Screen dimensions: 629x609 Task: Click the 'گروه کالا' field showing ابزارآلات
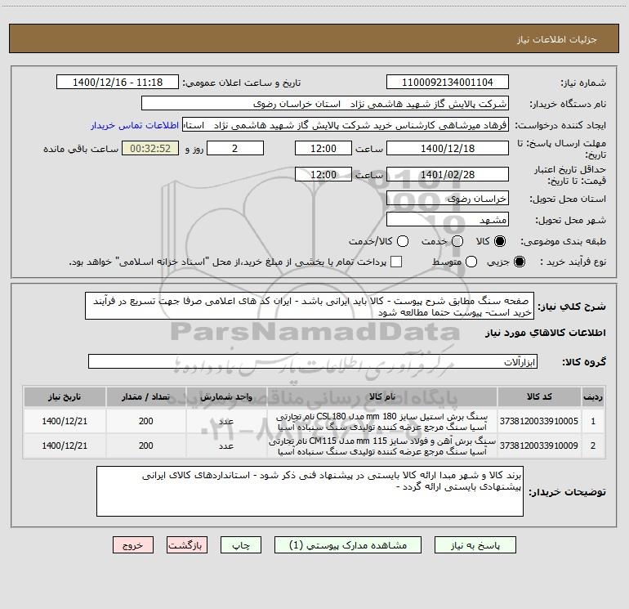(x=311, y=361)
